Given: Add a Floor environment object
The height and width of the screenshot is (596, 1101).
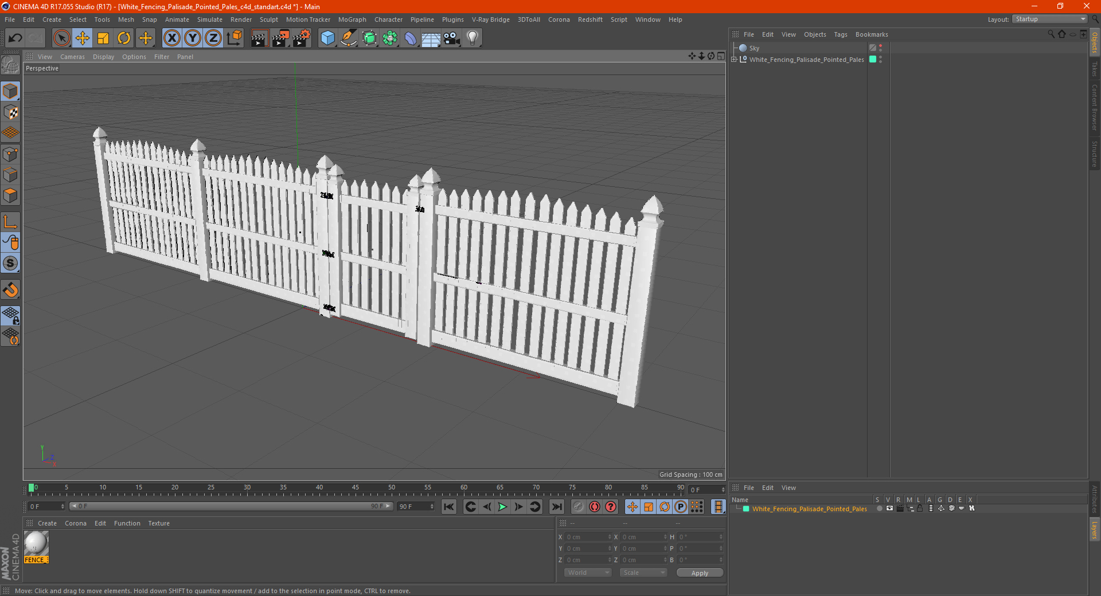Looking at the screenshot, I should [431, 38].
